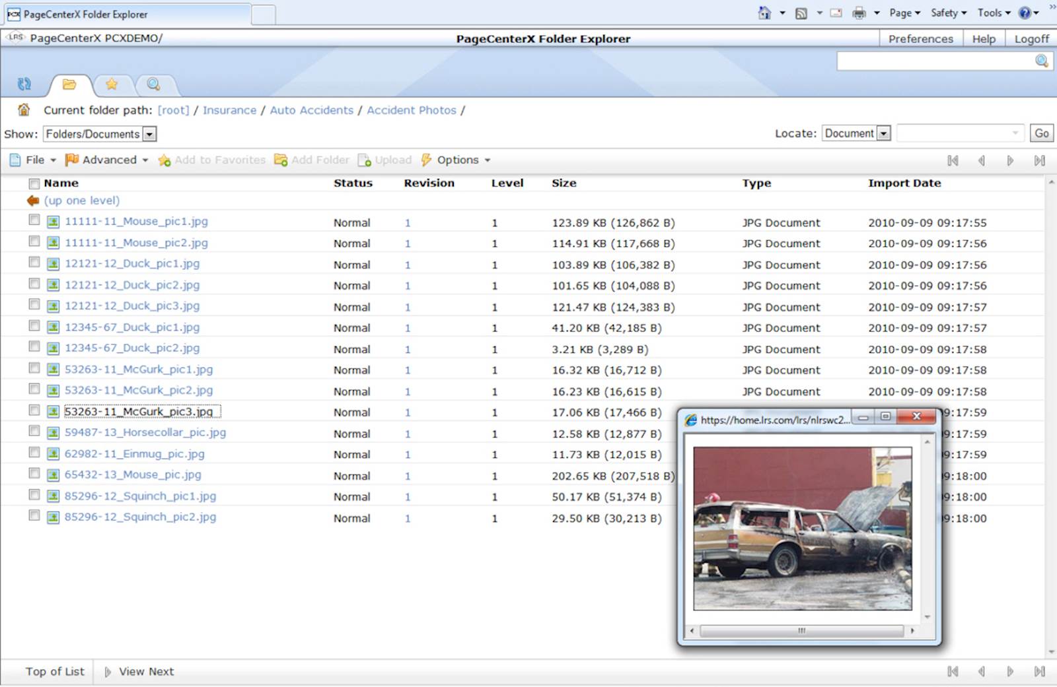The width and height of the screenshot is (1057, 687).
Task: Open the Locate Document dropdown
Action: pos(884,133)
